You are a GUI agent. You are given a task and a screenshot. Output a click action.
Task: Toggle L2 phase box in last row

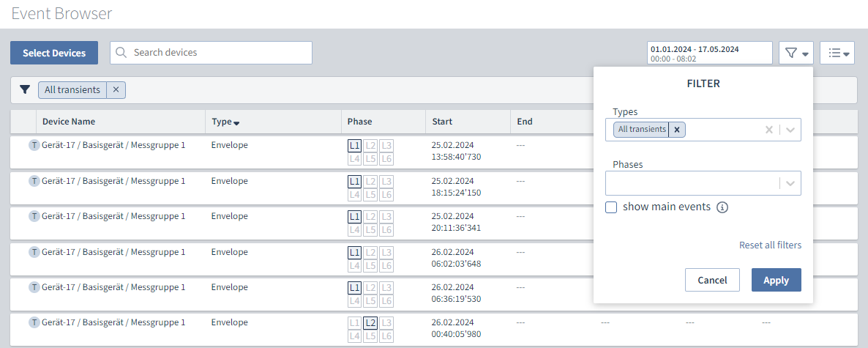click(370, 323)
